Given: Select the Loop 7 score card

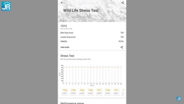Looking at the screenshot, I should [116, 91].
